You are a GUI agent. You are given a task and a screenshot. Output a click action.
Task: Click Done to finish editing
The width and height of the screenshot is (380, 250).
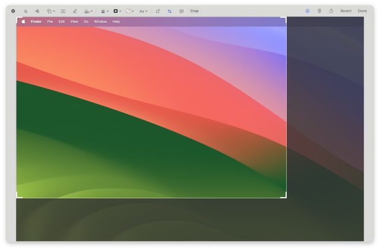coord(362,11)
